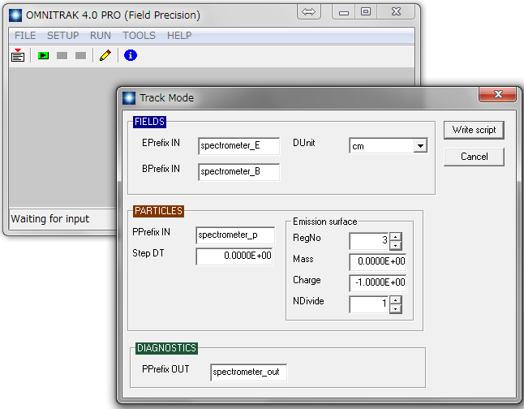
Task: Click the RegNo value field
Action: (x=368, y=241)
